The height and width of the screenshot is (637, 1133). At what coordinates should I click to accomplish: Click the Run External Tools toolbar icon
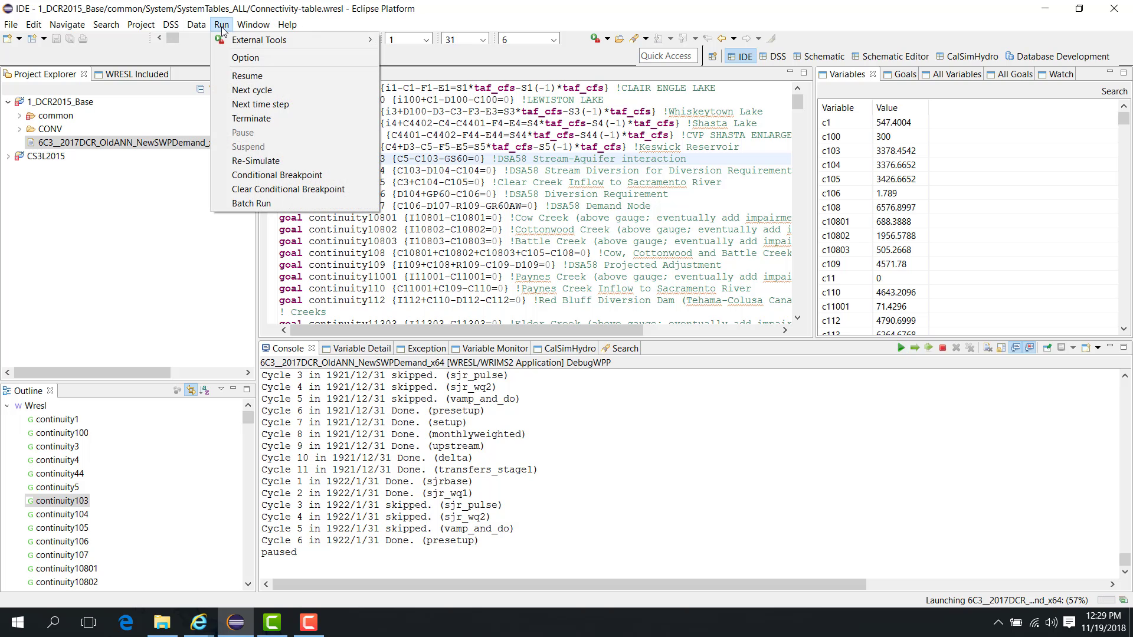pos(595,39)
